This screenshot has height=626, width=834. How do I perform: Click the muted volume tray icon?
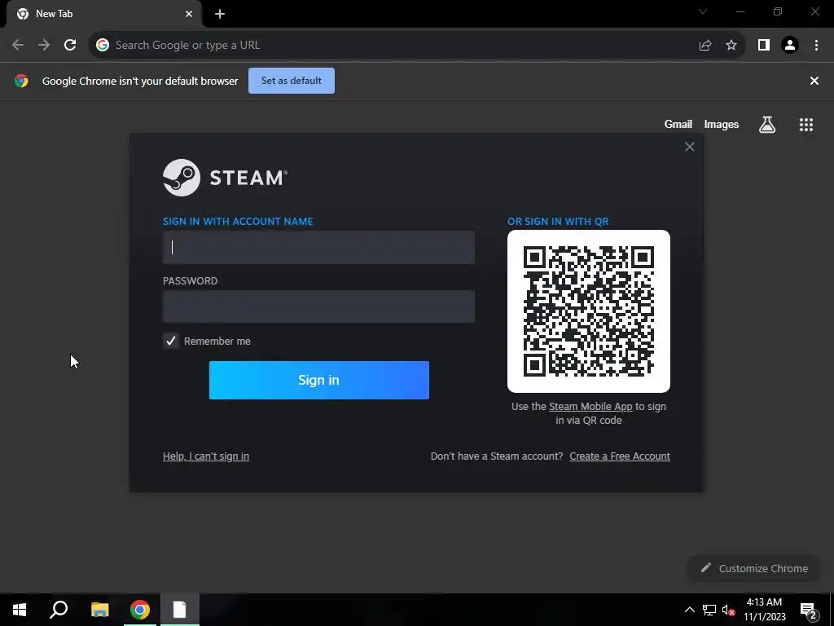728,610
